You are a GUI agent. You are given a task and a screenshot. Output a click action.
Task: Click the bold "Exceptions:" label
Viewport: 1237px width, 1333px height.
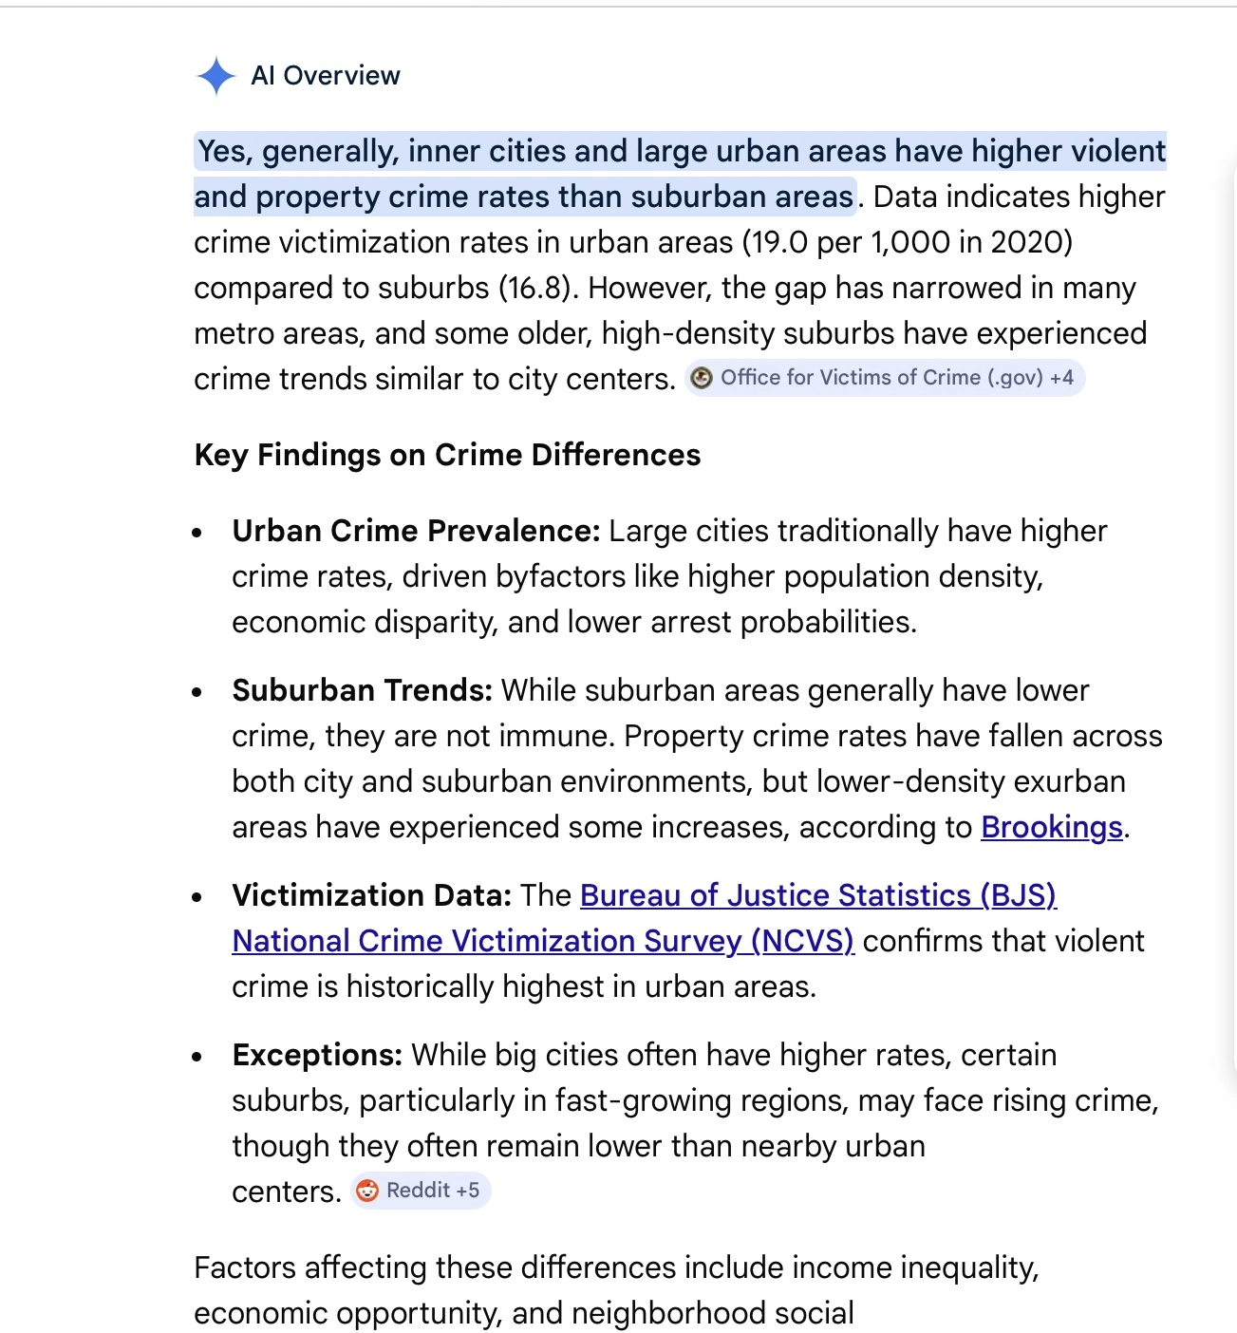pos(317,1055)
